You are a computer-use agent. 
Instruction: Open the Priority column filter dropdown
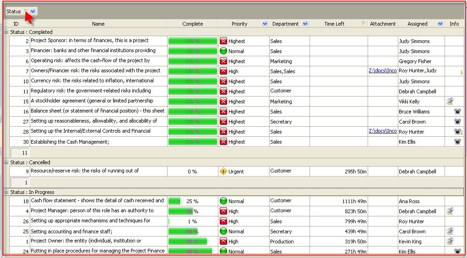point(265,24)
